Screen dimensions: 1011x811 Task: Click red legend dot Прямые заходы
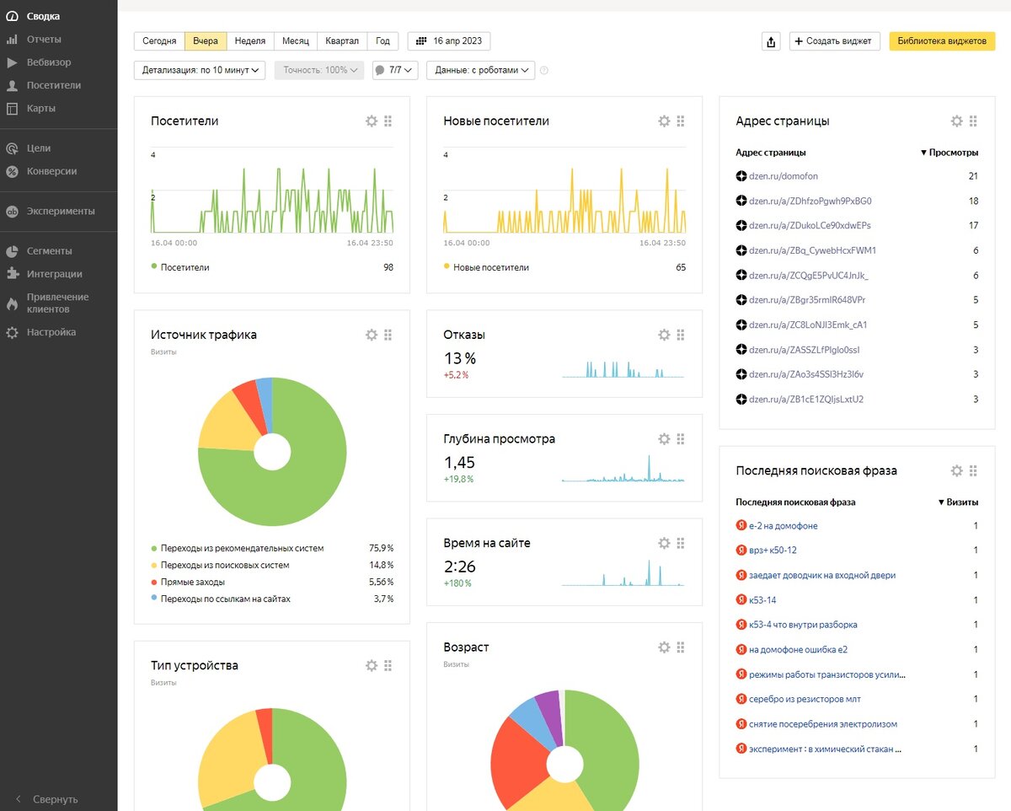coord(154,582)
